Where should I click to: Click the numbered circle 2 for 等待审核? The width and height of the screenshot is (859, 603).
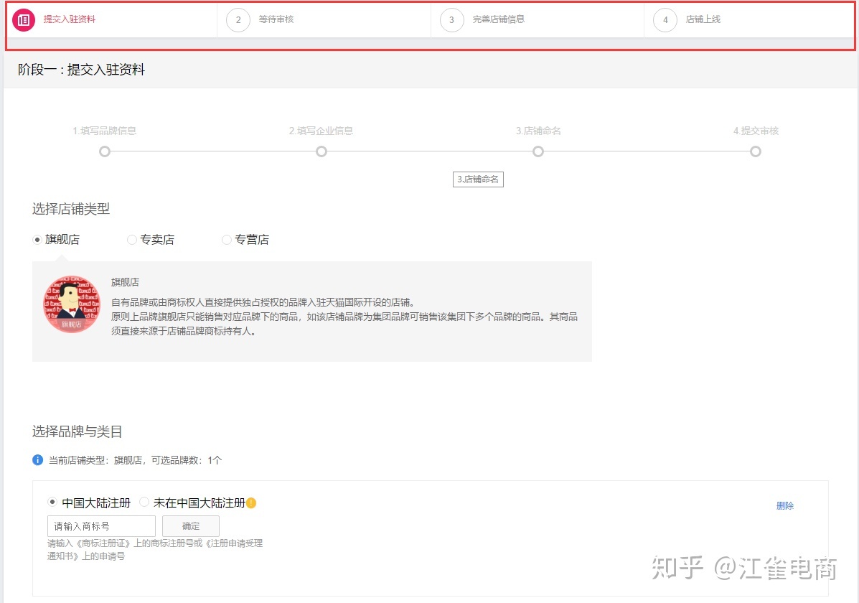tap(238, 20)
